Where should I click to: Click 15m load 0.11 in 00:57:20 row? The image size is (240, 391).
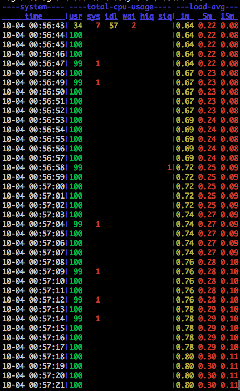(x=229, y=375)
